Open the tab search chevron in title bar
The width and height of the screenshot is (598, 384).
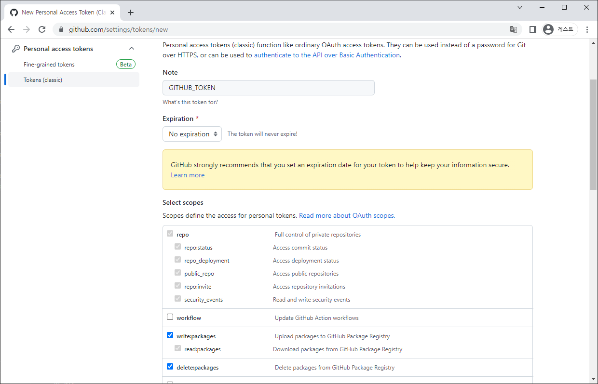(519, 7)
